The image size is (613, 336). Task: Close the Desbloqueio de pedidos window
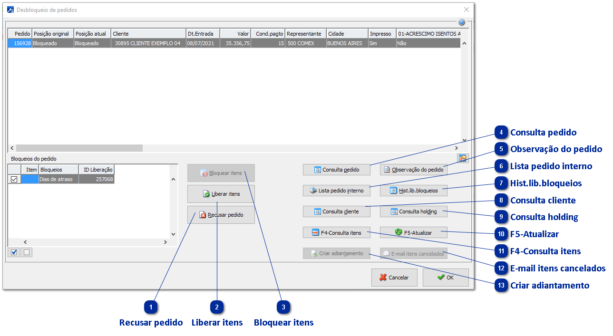tap(467, 10)
